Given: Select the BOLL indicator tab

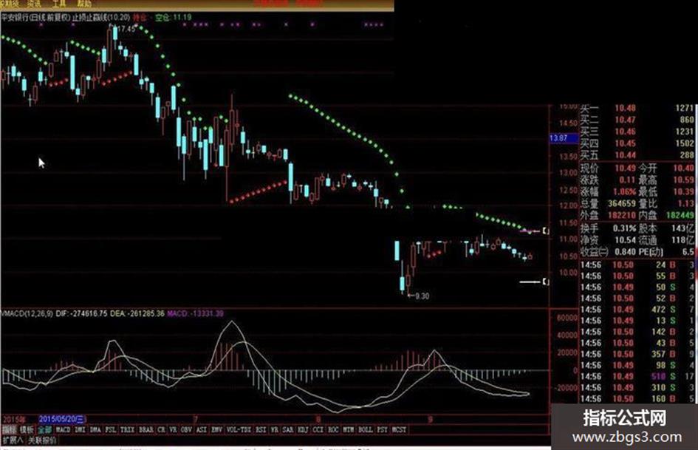Looking at the screenshot, I should click(366, 430).
